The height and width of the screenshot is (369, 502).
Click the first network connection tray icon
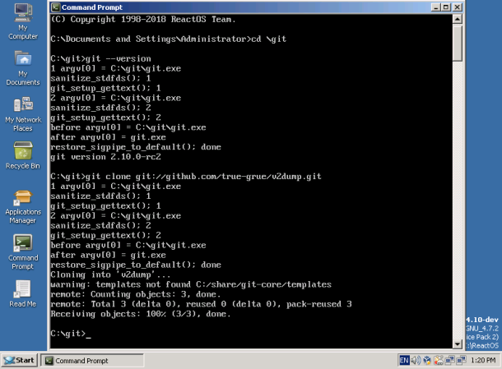pyautogui.click(x=449, y=360)
